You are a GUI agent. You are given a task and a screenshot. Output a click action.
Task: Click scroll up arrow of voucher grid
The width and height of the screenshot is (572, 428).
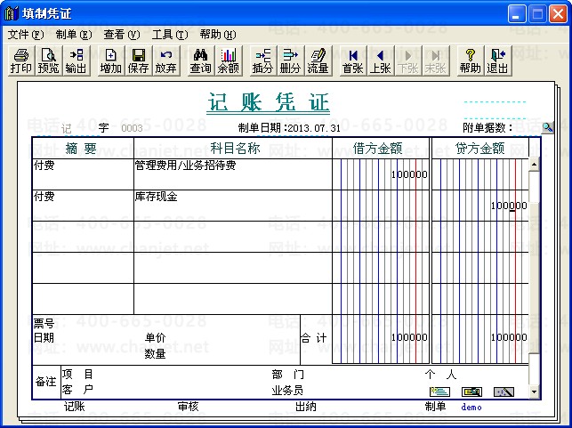534,165
